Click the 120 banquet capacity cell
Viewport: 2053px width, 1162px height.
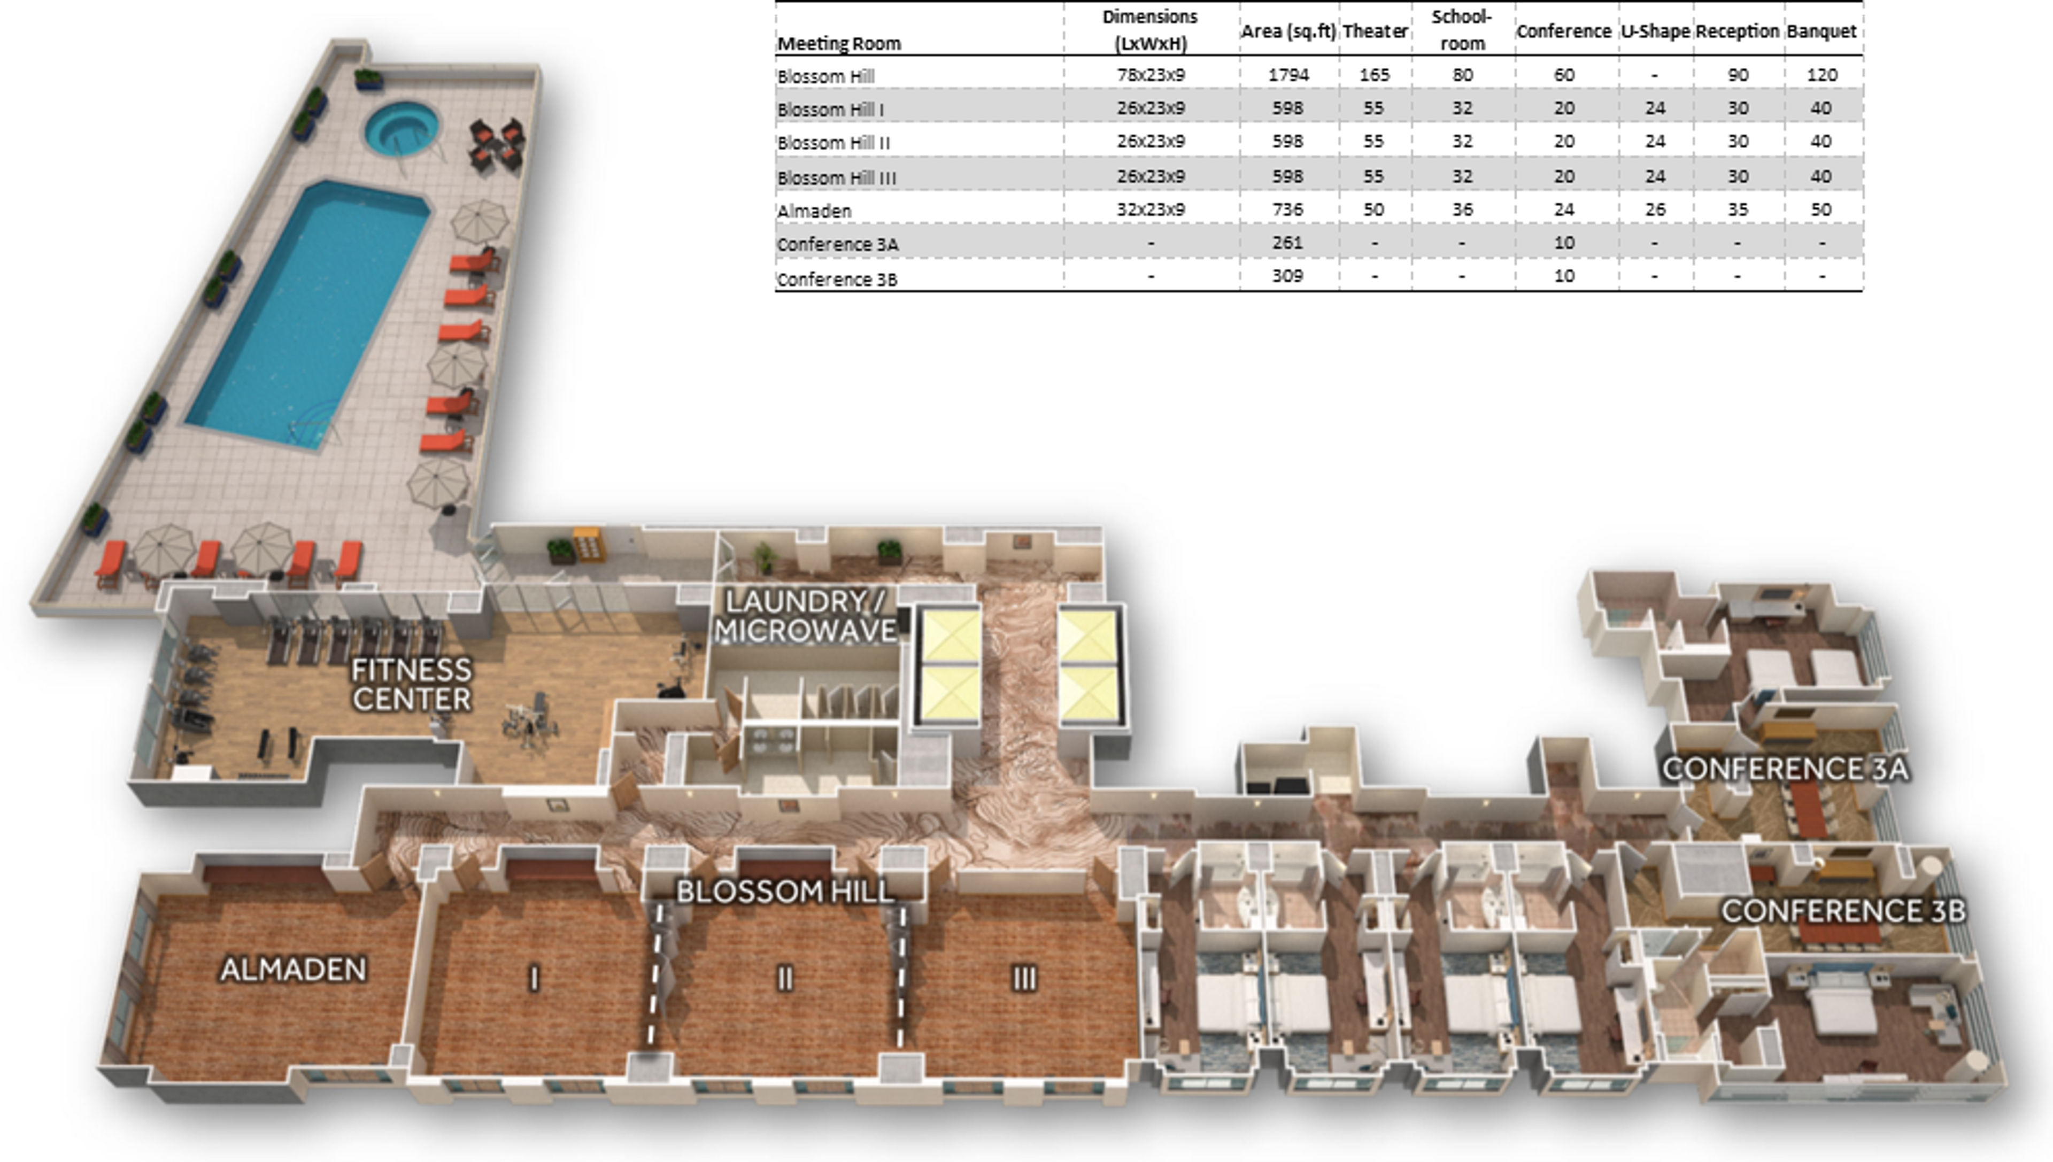pyautogui.click(x=1822, y=75)
